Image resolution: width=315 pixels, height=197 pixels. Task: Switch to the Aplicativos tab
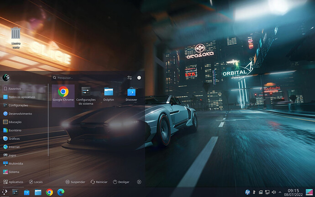pos(13,182)
